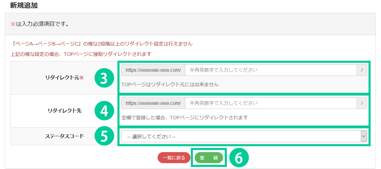This screenshot has width=381, height=169.
Task: Focus the リダイレクト元 text input field
Action: pyautogui.click(x=271, y=70)
